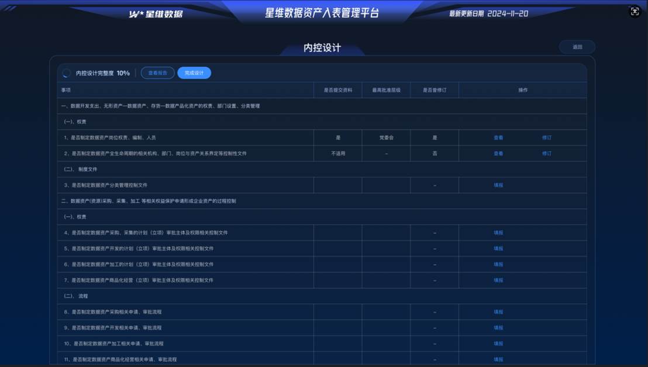Image resolution: width=648 pixels, height=367 pixels.
Task: Click 修订 for item 2 全生命周期
Action: (x=546, y=154)
